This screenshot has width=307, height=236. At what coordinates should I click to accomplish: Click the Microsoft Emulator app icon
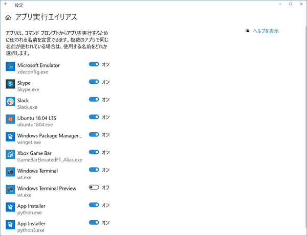10,67
